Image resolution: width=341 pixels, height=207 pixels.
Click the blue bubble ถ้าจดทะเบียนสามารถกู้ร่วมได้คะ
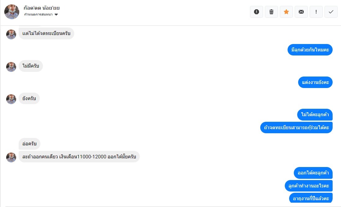coord(296,127)
